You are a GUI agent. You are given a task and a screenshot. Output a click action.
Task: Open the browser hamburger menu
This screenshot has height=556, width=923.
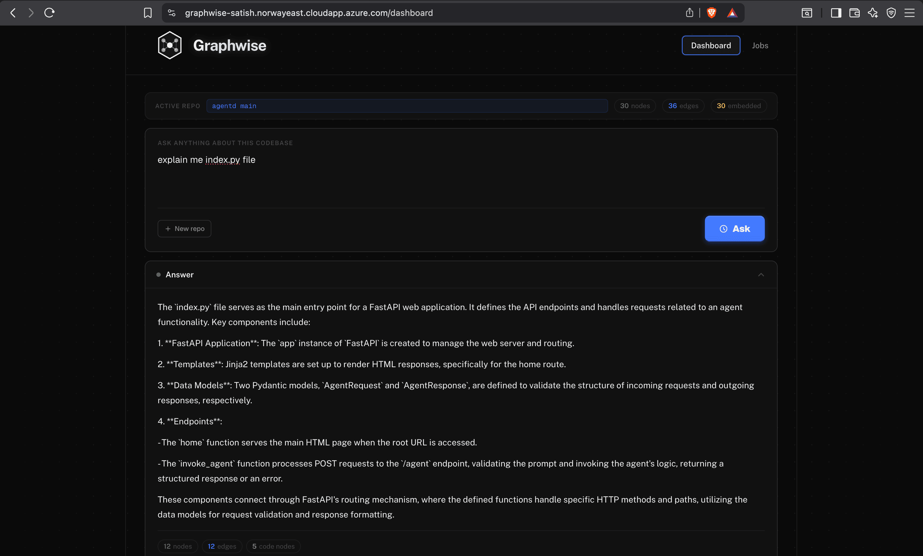click(910, 13)
